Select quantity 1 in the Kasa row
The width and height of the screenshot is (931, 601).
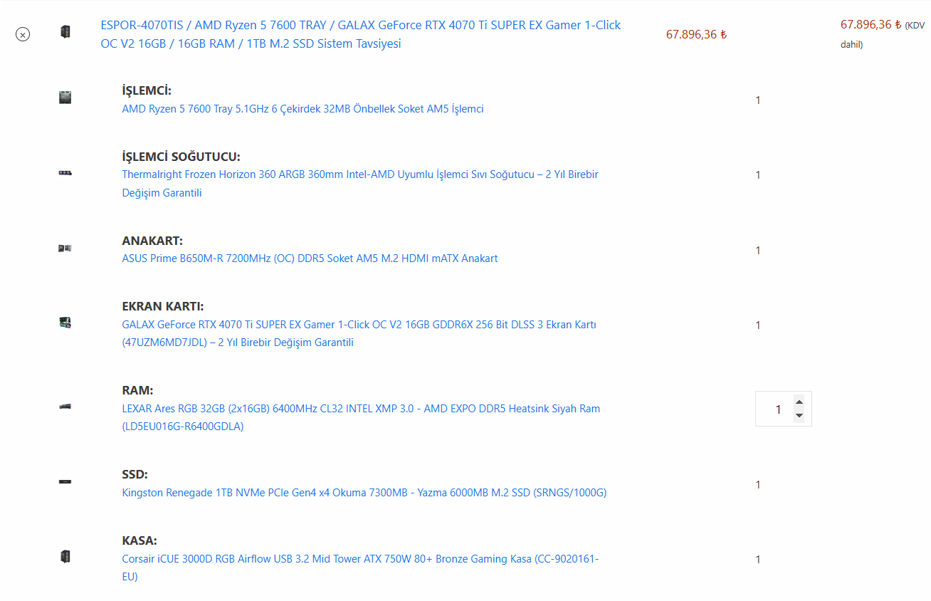[758, 560]
